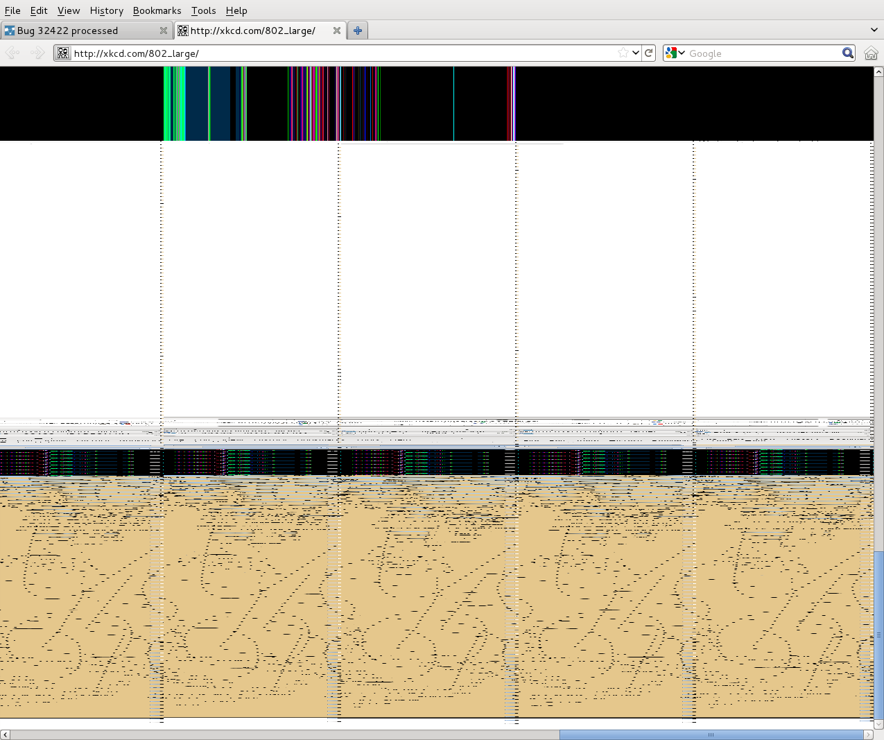Open the Bookmarks menu

(x=157, y=10)
